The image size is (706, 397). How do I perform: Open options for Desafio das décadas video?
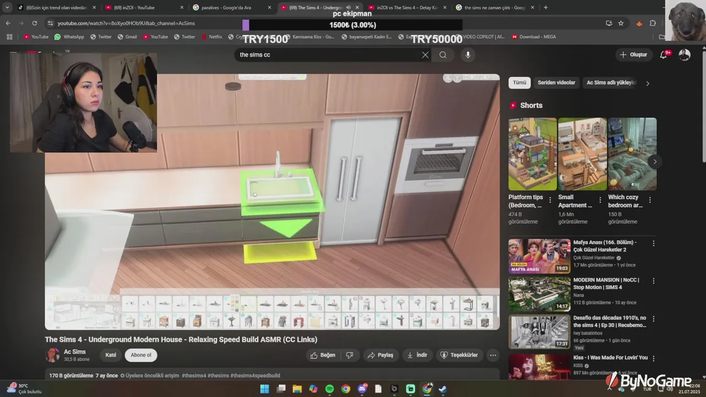click(654, 319)
